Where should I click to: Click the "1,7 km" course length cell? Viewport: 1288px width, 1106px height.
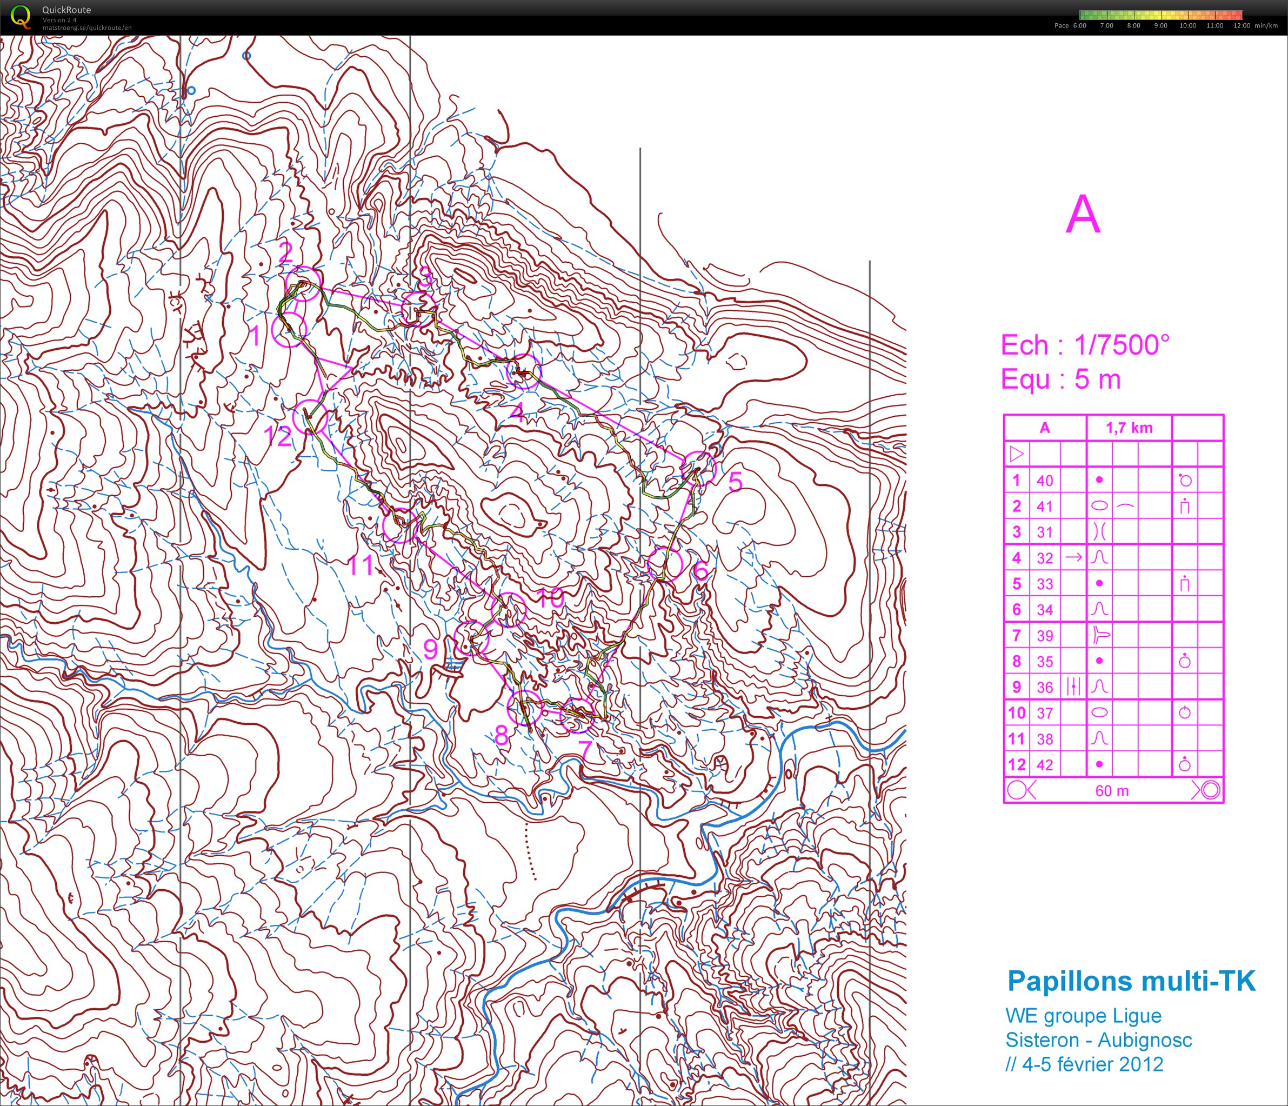point(1129,428)
